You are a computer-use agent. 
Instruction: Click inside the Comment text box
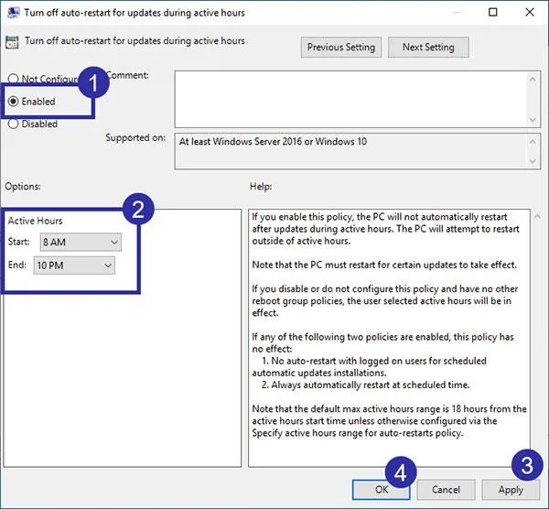tap(350, 99)
